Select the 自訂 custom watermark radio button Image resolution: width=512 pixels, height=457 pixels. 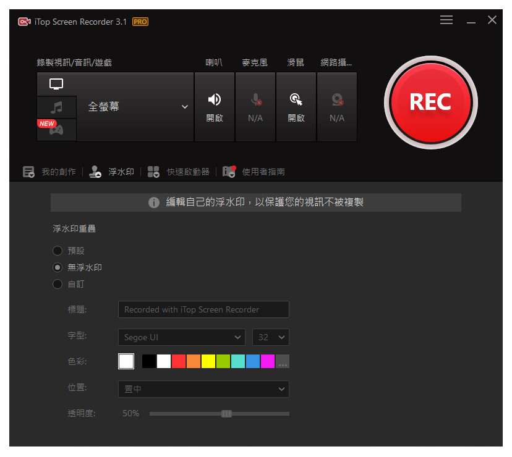tap(58, 284)
